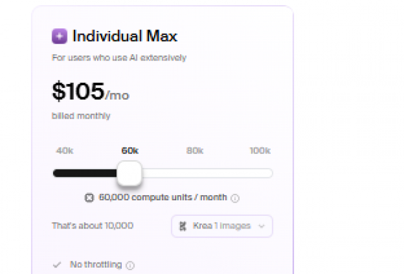
Task: Choose the 80k compute tier label
Action: click(195, 151)
